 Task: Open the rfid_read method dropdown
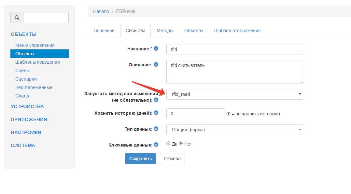[x=234, y=94]
